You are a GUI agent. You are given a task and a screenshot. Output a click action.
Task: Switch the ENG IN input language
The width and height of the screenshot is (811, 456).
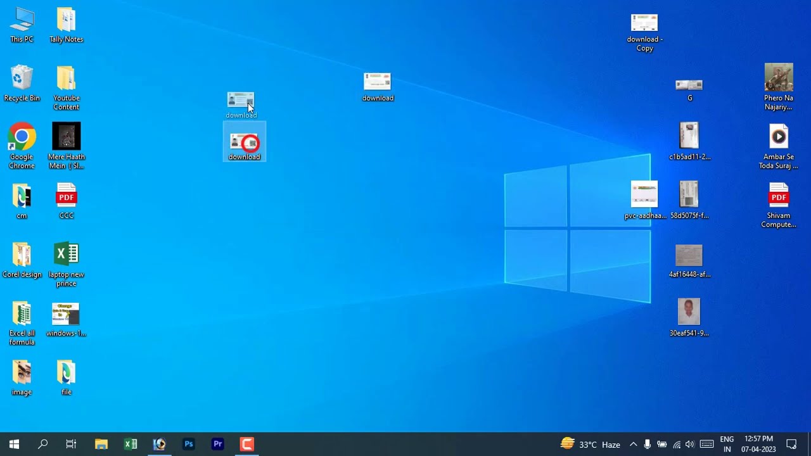pyautogui.click(x=727, y=444)
